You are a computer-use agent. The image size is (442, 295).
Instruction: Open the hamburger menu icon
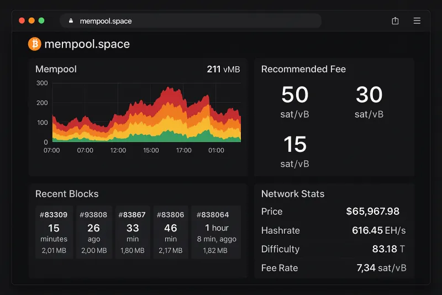pyautogui.click(x=417, y=21)
